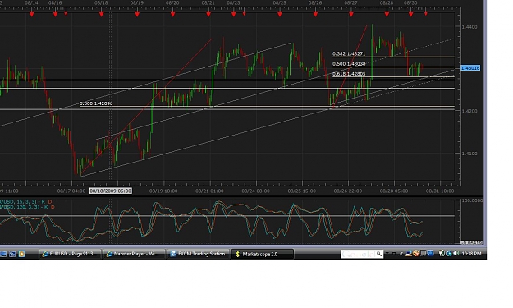Click the red marker under 08/25

280,15
